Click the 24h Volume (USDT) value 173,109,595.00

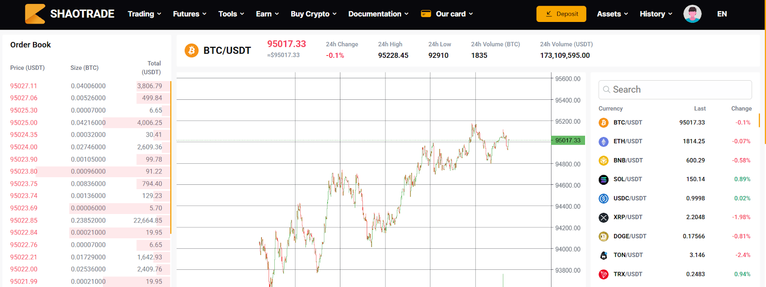pyautogui.click(x=565, y=55)
